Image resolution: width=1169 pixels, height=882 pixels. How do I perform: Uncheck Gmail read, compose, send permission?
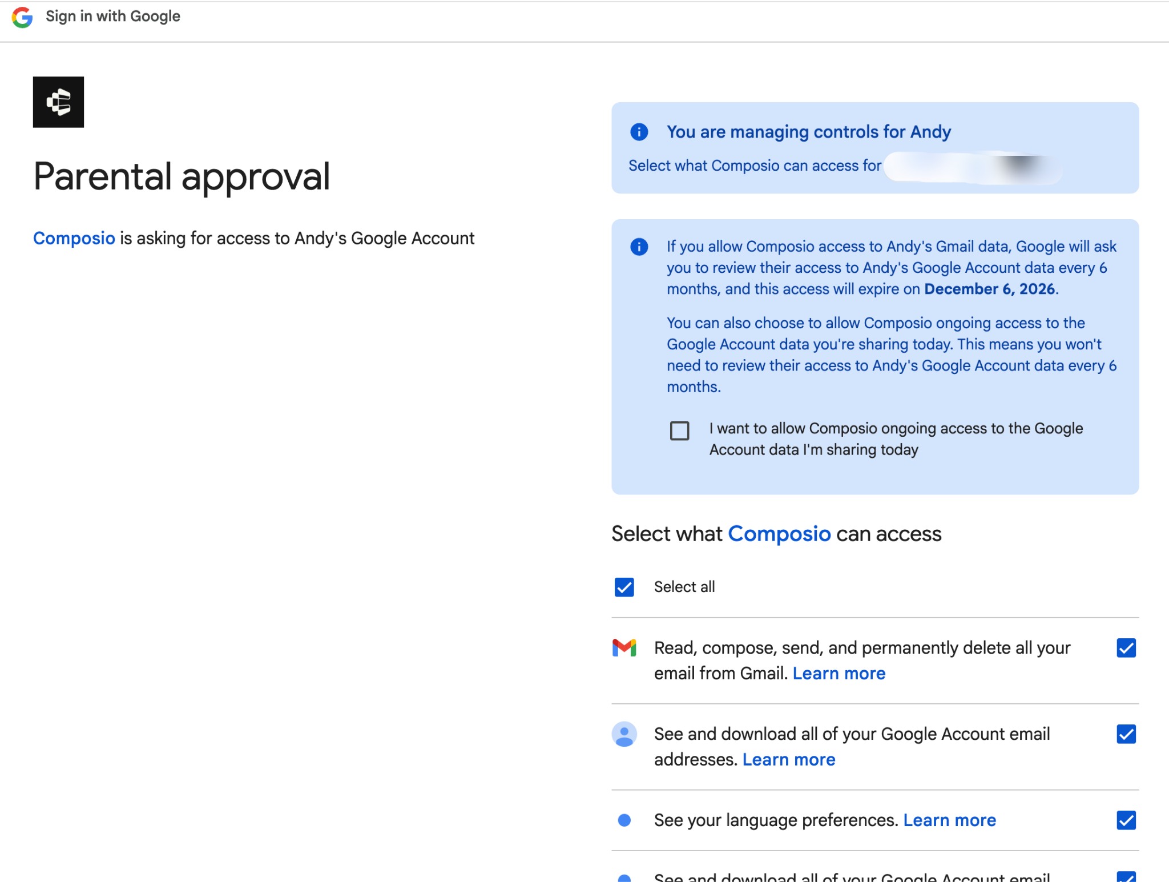pos(1126,648)
